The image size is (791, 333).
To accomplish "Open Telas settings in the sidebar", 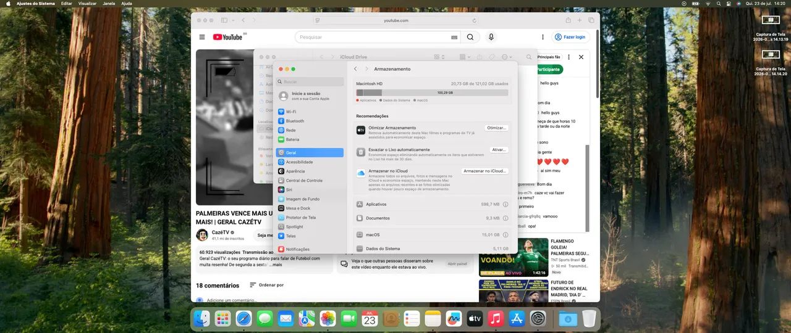I will pyautogui.click(x=310, y=236).
